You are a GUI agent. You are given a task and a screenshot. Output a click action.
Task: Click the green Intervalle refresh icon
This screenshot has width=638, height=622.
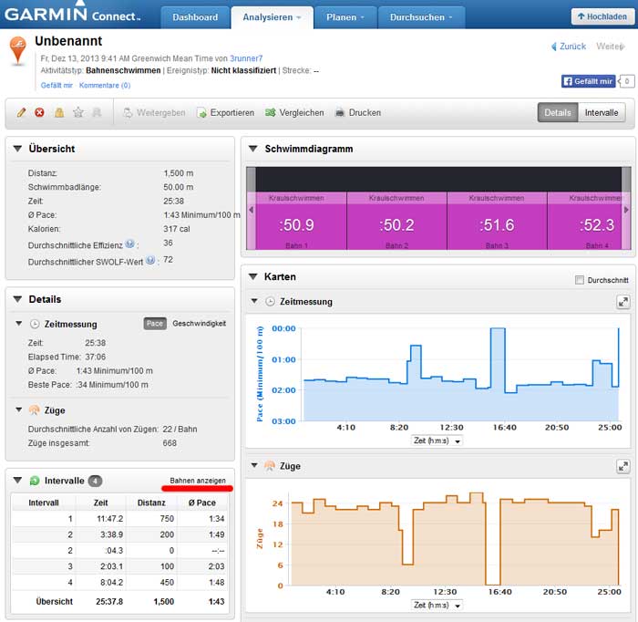[x=35, y=481]
